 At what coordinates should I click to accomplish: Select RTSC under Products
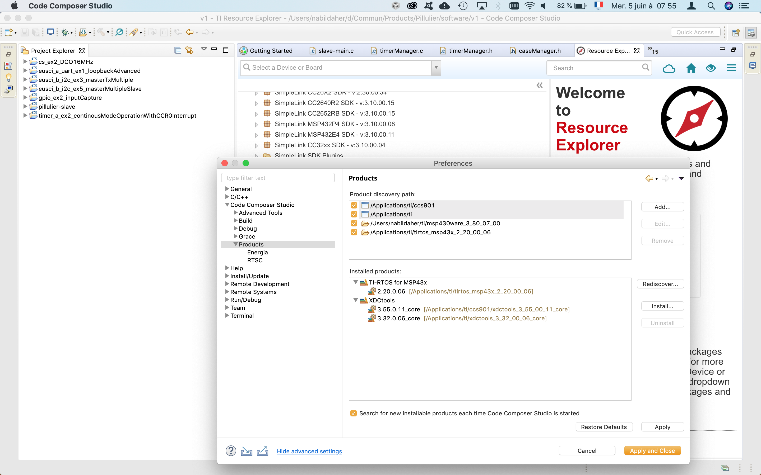pos(255,260)
